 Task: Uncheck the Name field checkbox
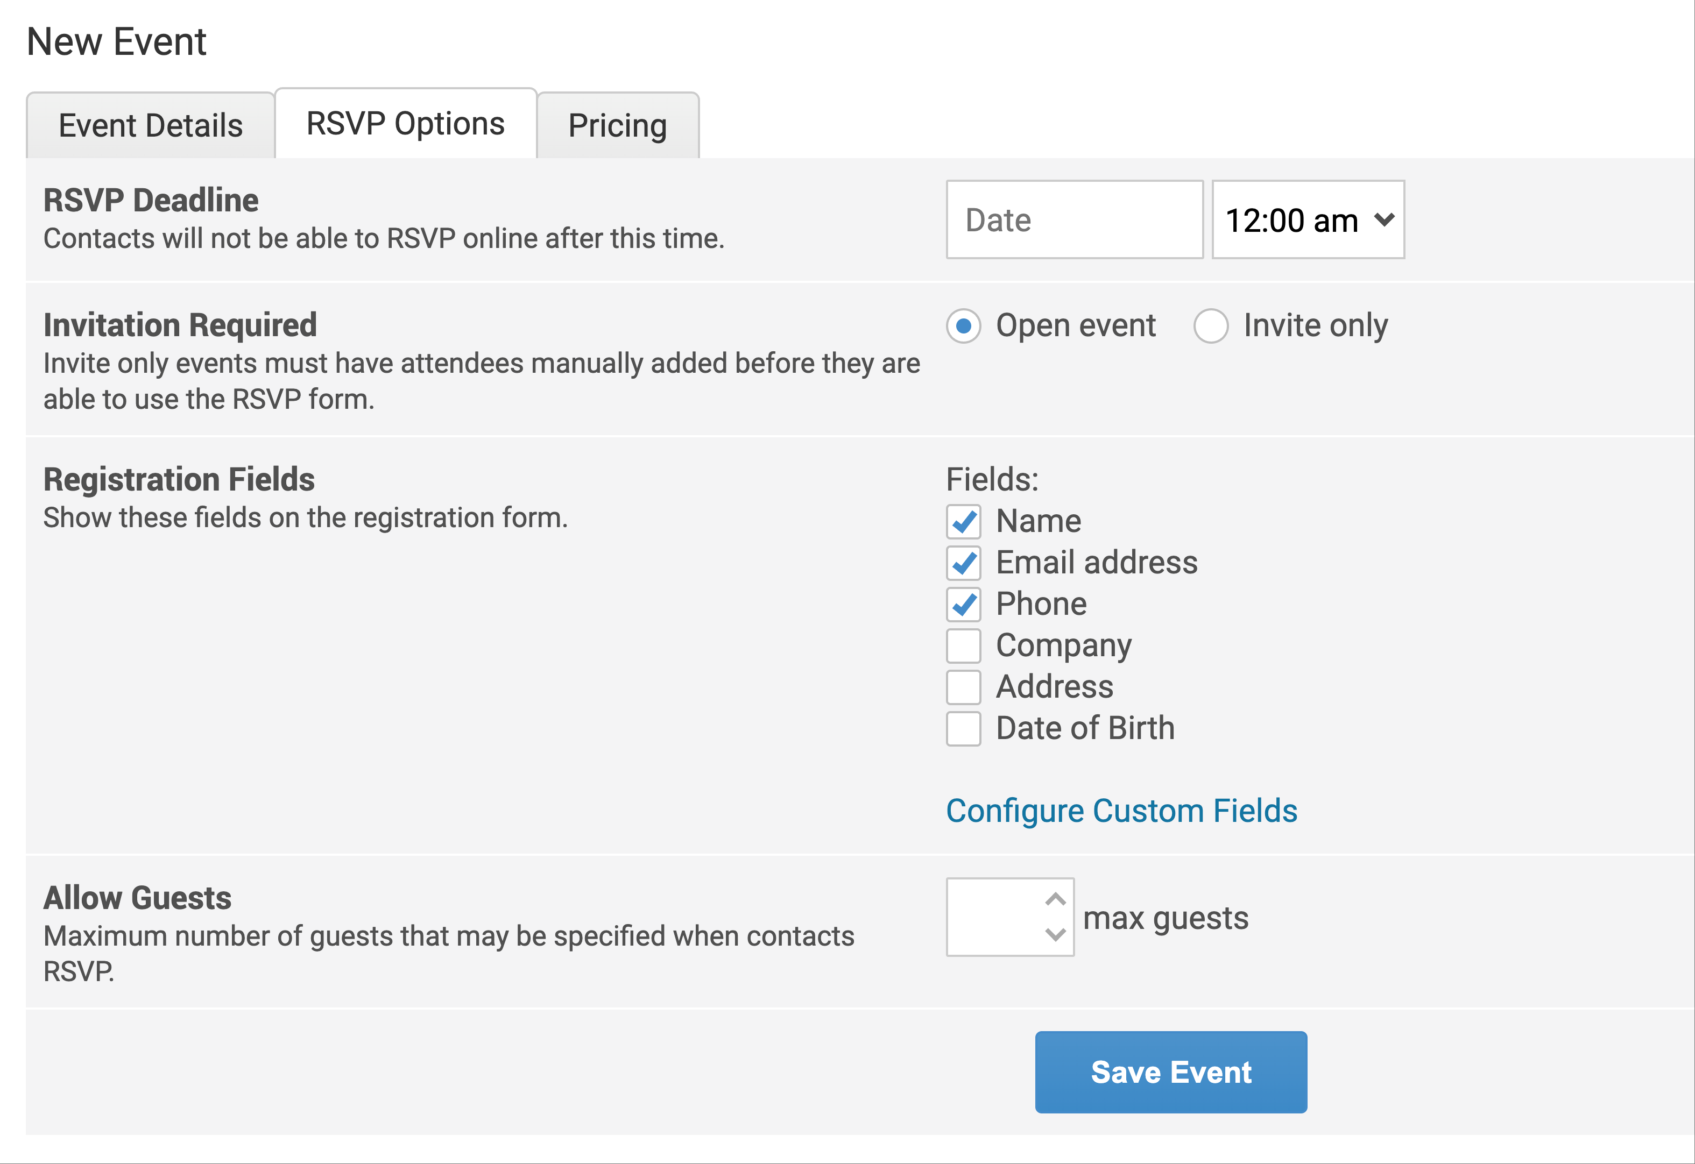click(x=963, y=521)
